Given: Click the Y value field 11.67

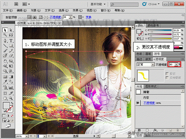Looking at the screenshot, I should pyautogui.click(x=177, y=39).
